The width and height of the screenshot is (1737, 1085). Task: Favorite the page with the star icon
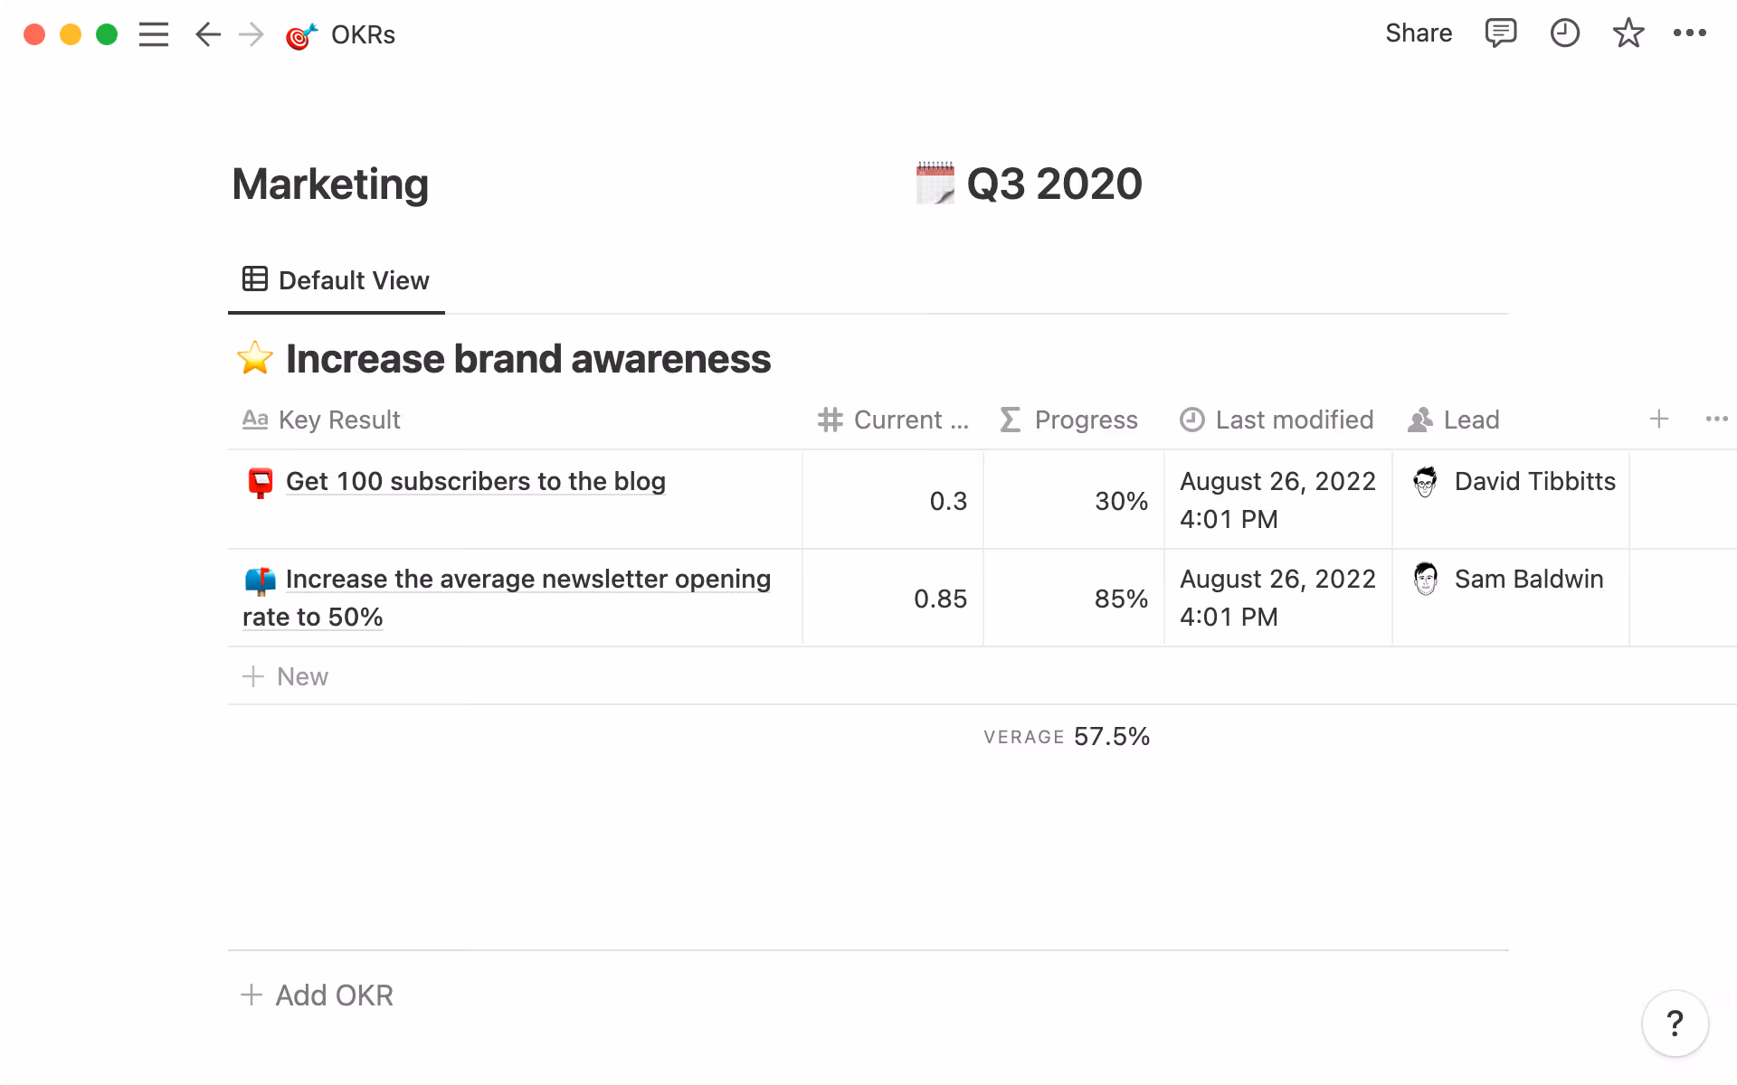(1628, 33)
